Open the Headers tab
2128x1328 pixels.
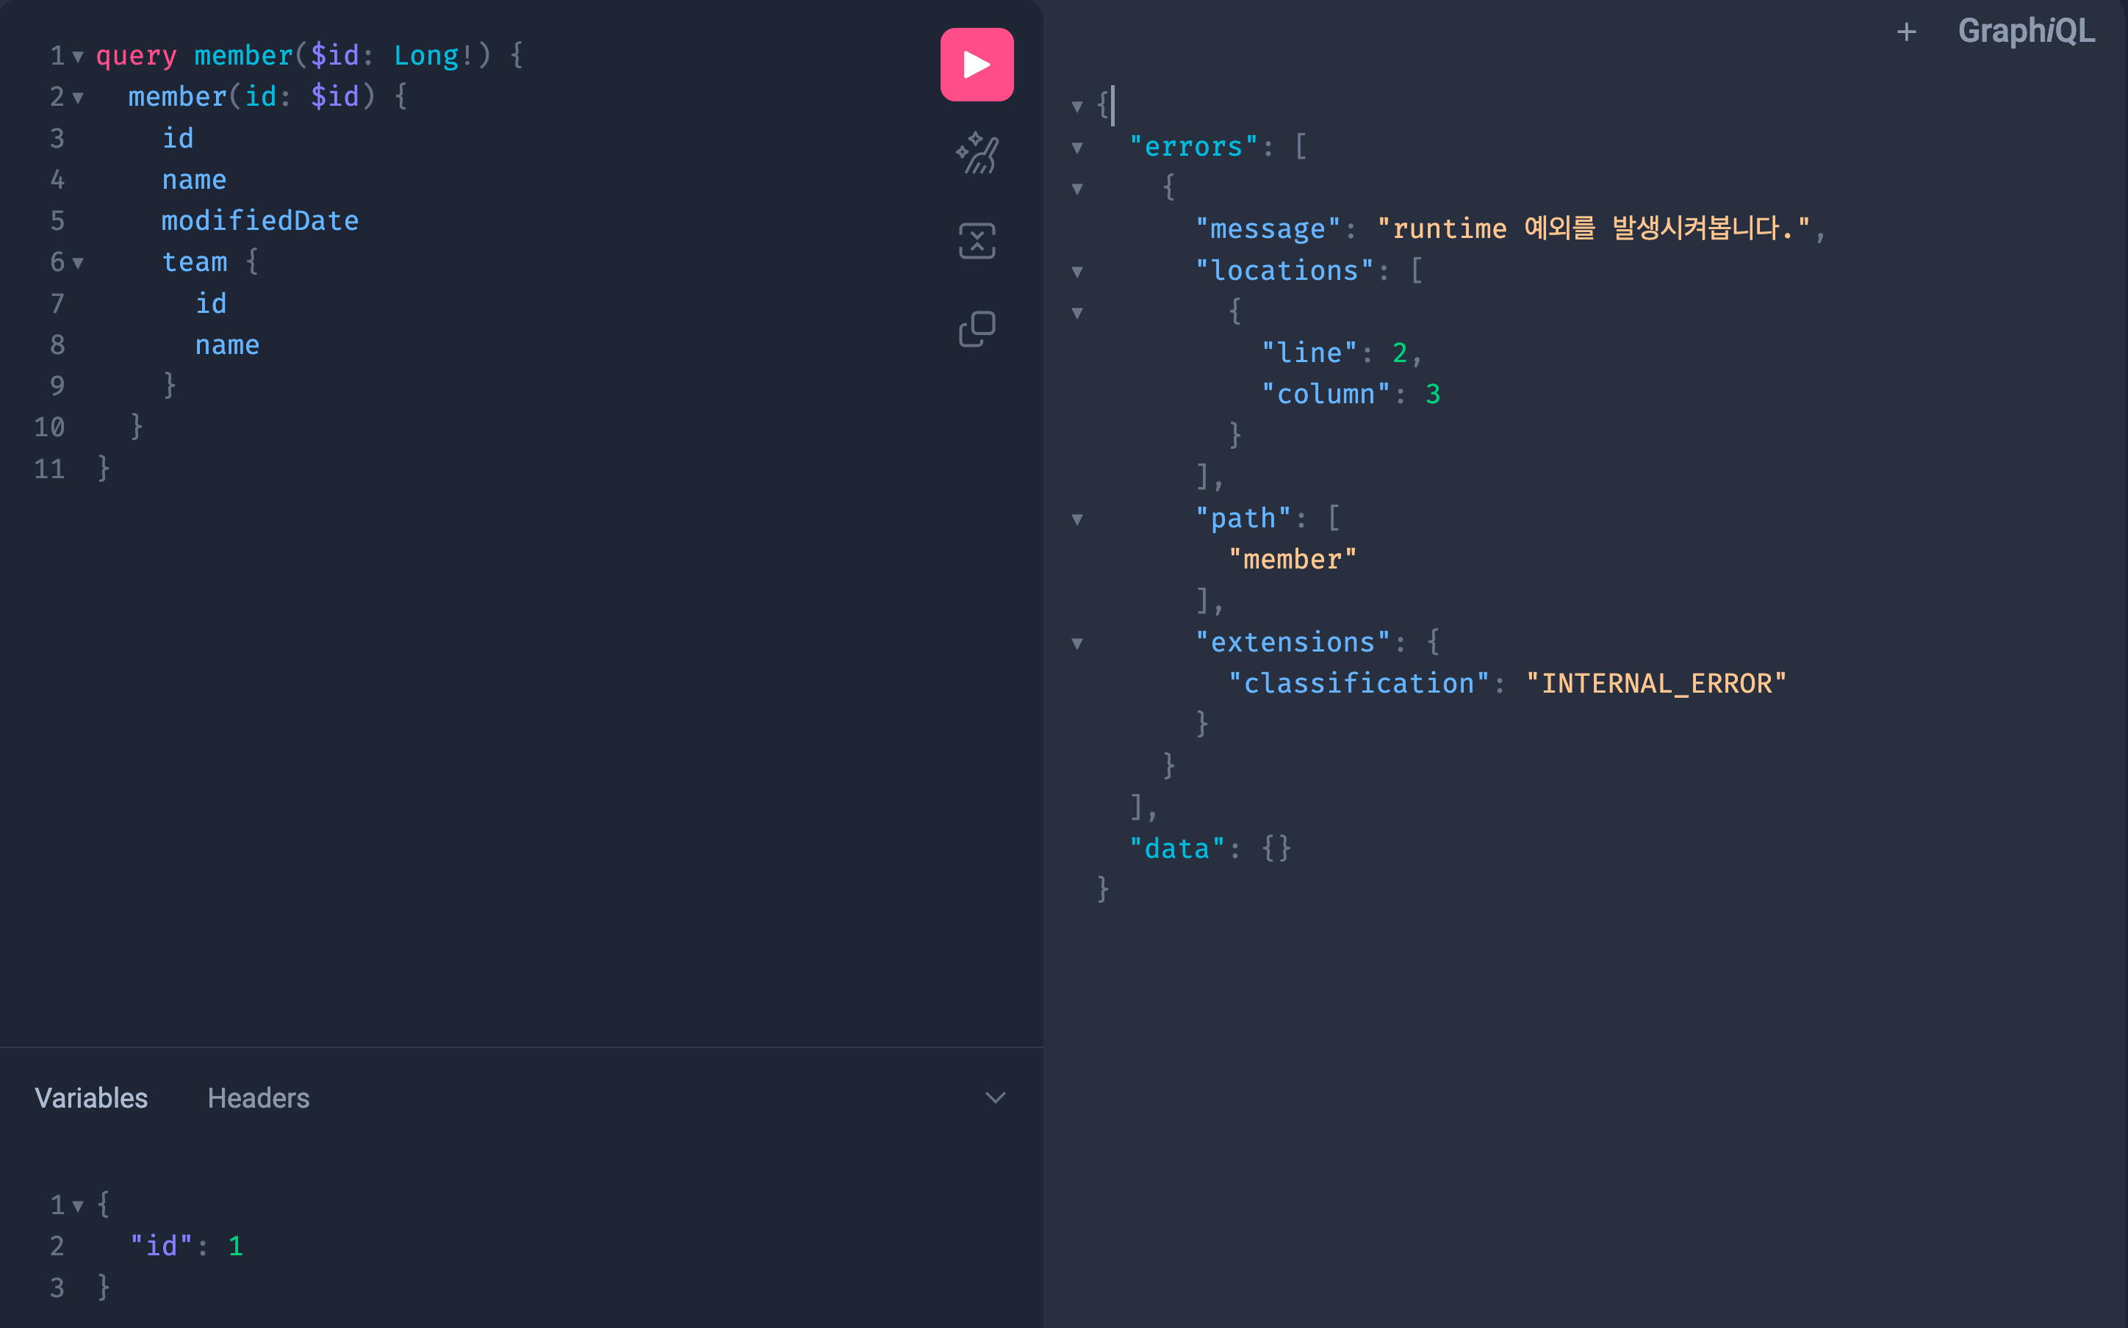(259, 1098)
